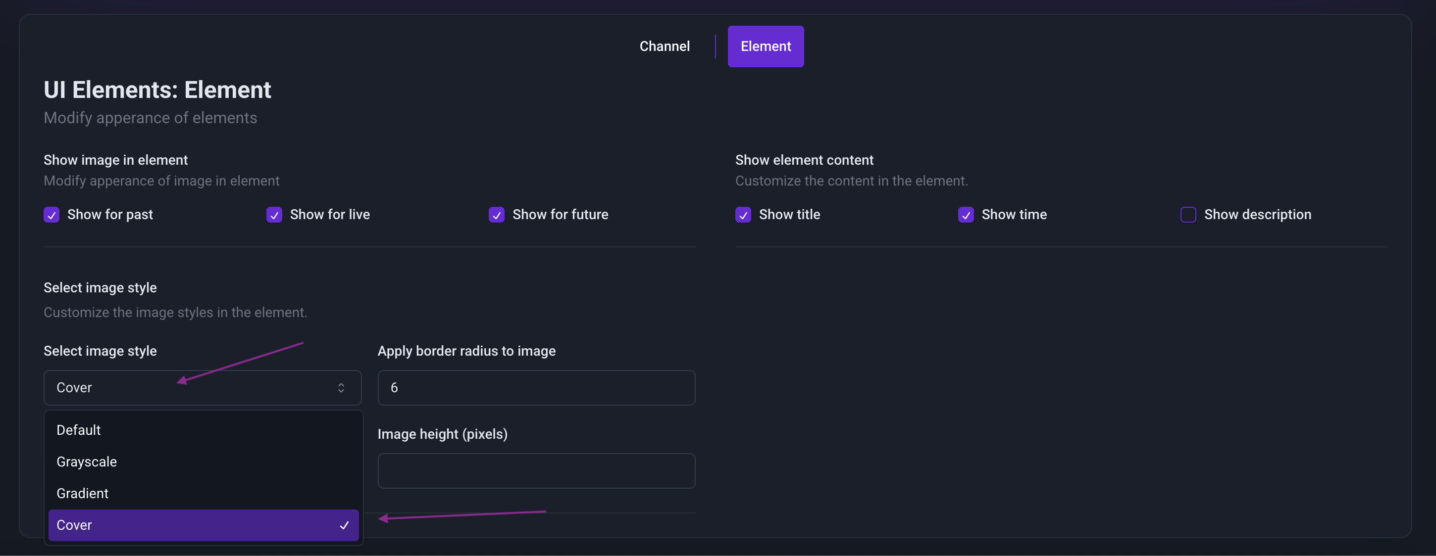
Task: Choose Grayscale image style option
Action: (x=86, y=462)
